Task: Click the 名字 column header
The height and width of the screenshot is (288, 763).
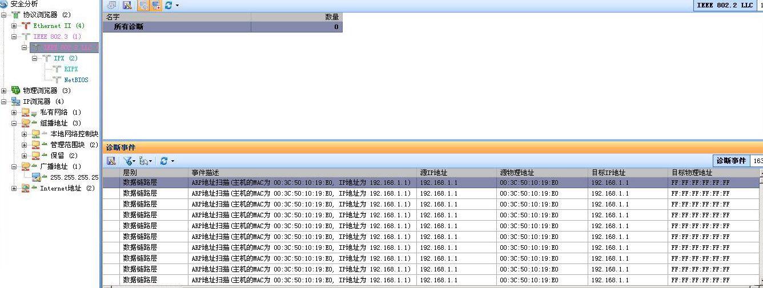Action: [x=177, y=17]
